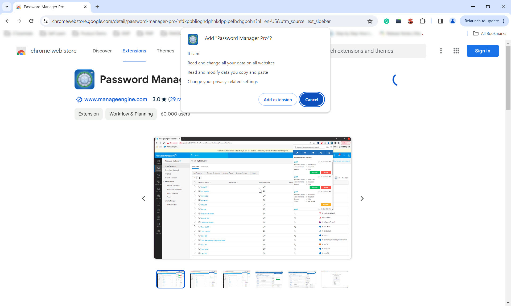
Task: Toggle the browser side panel icon
Action: (440, 21)
